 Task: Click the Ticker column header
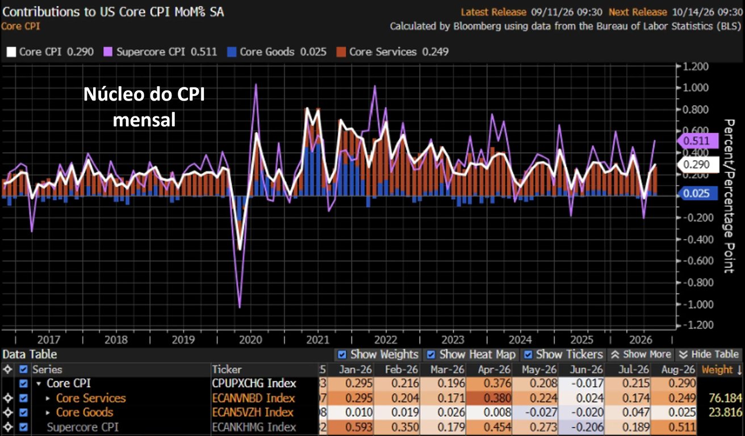click(x=226, y=370)
